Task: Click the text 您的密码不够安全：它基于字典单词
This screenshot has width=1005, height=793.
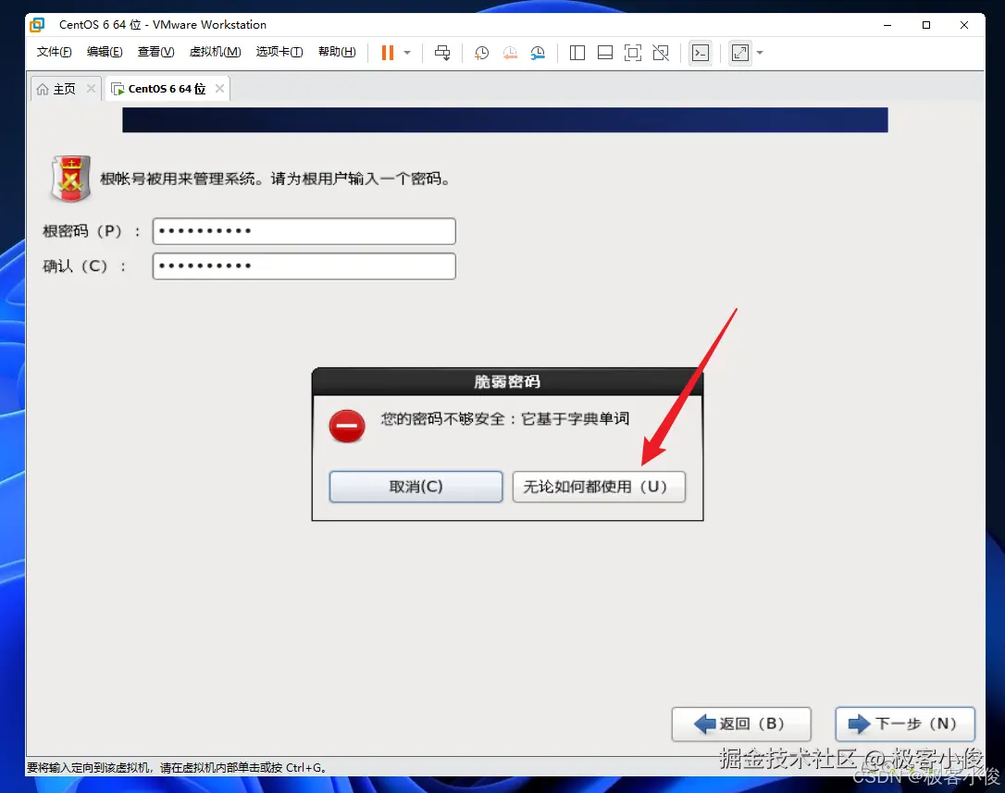Action: (505, 418)
